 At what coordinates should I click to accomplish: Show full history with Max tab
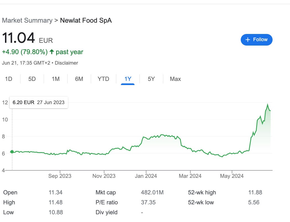175,79
